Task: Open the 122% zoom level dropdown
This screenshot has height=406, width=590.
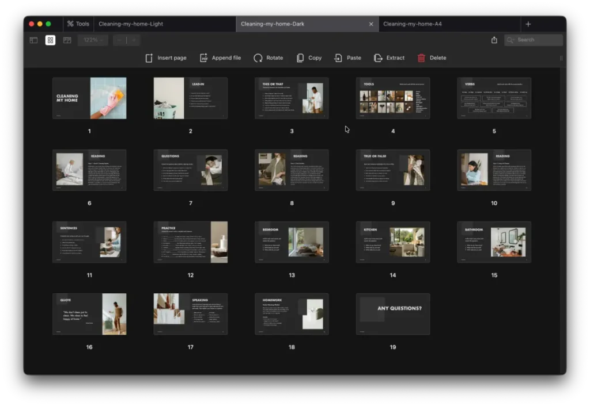Action: pos(93,40)
